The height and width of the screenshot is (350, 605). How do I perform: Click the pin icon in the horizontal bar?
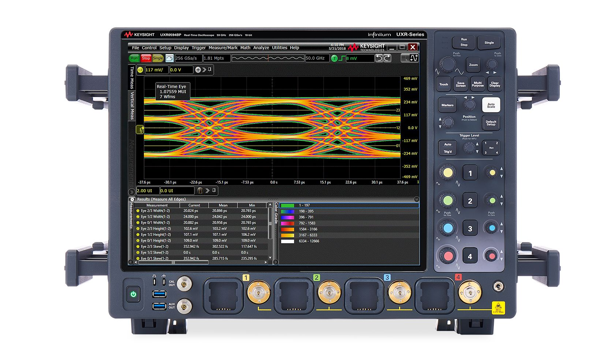214,190
